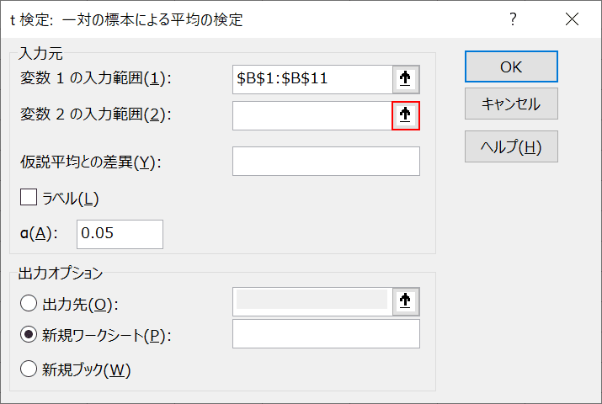Select the 出力先(O) radio option

click(29, 303)
